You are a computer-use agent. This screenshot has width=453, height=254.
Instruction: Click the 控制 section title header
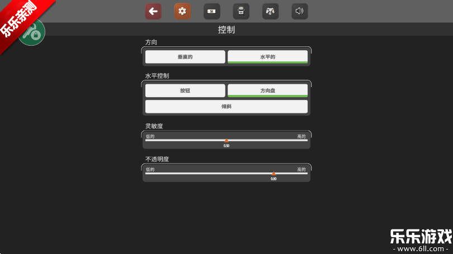[x=226, y=30]
